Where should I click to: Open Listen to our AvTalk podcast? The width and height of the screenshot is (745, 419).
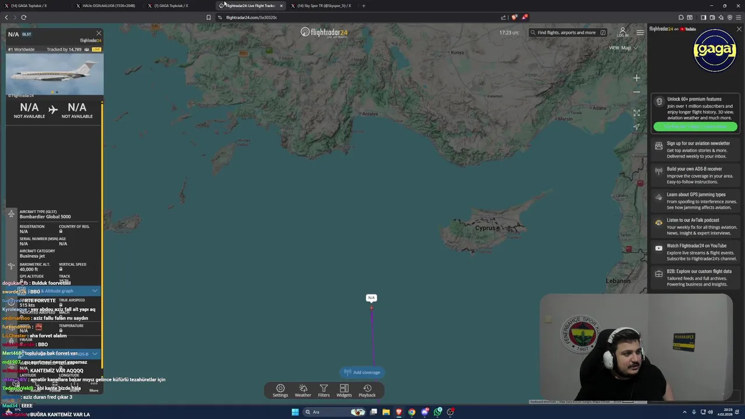pos(695,226)
